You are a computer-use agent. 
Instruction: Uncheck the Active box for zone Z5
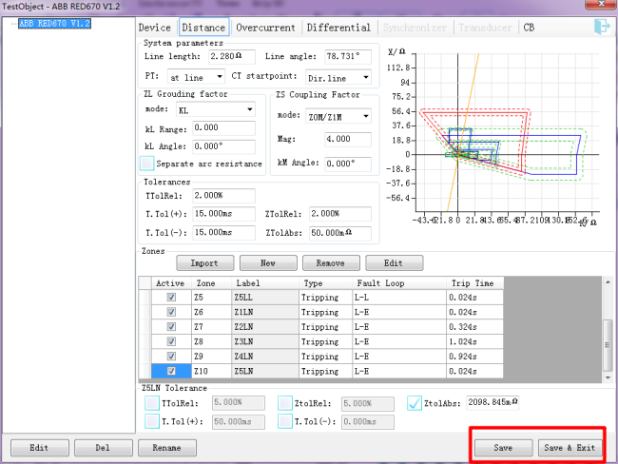point(171,297)
